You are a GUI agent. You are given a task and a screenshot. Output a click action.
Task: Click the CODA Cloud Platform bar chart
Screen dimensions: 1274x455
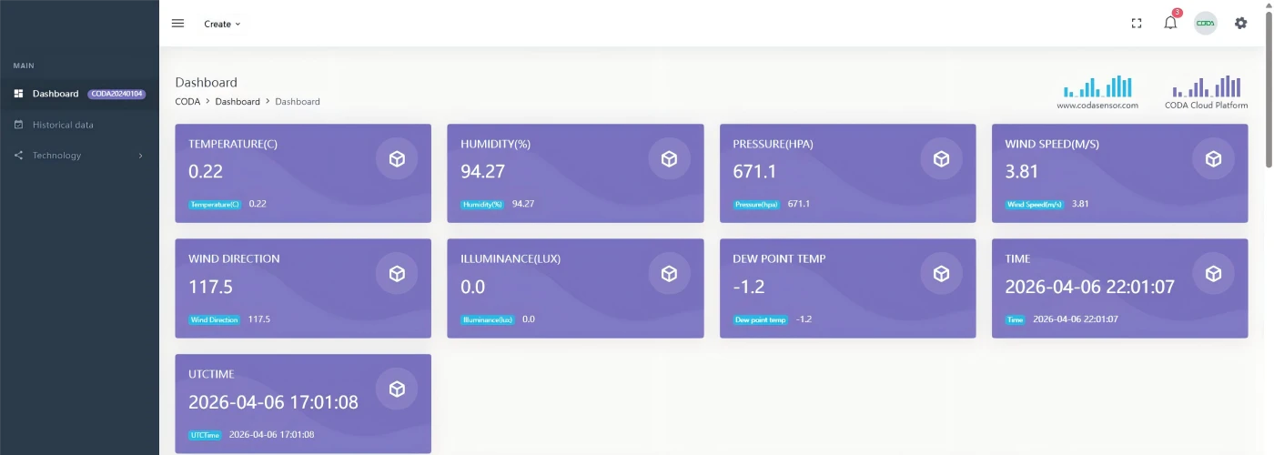1206,87
